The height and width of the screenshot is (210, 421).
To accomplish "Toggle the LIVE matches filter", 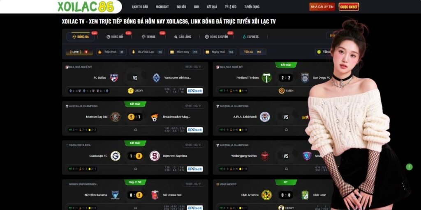I will pos(79,52).
